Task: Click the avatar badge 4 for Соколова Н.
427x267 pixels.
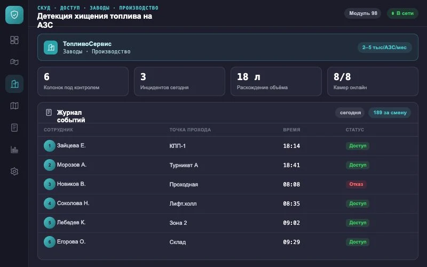Action: coord(50,203)
